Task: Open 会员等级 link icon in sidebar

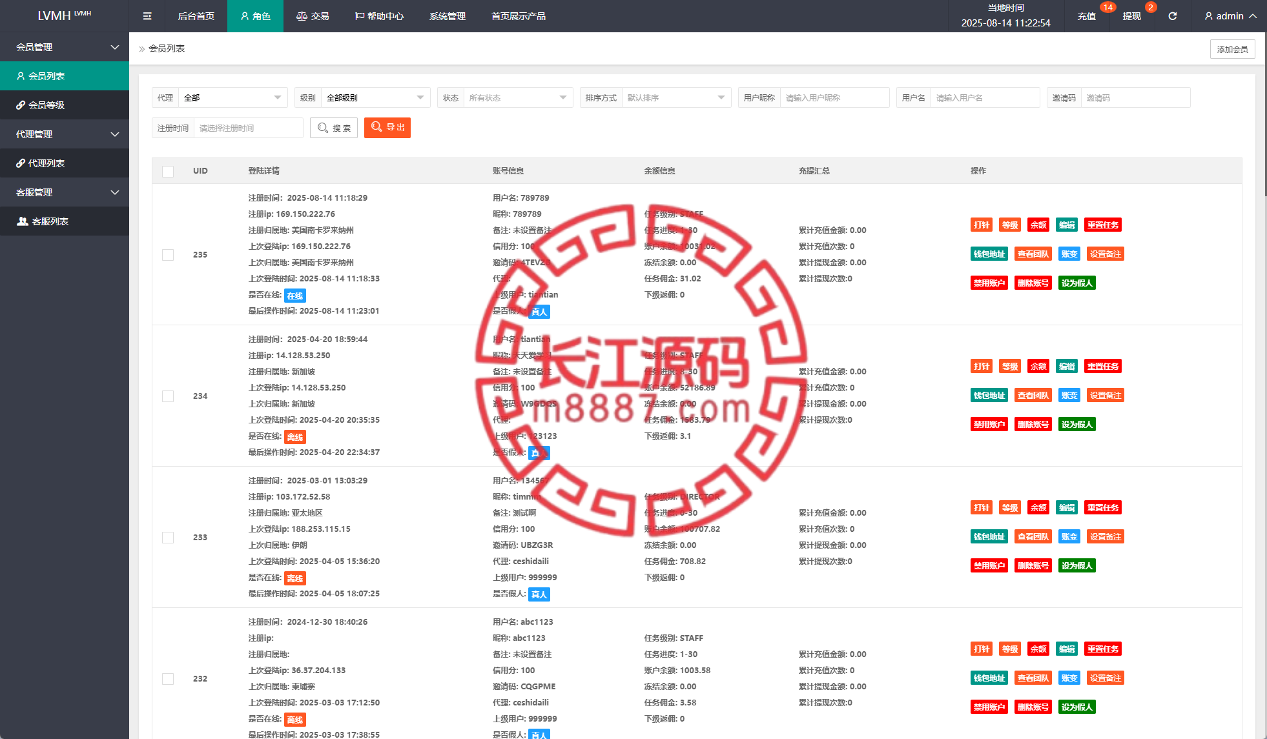Action: [x=21, y=105]
